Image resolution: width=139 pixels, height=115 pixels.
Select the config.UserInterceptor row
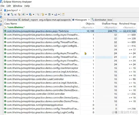(70, 68)
